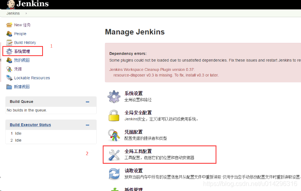Click the resource-disposer v0.3 is missing message
Screen dimensions: 301x191
coord(166,75)
